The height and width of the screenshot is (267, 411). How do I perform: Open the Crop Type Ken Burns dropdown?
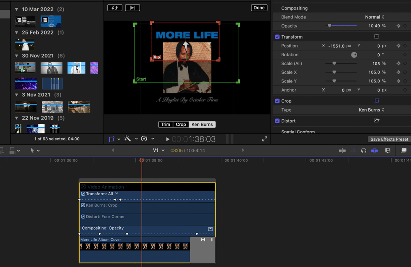[372, 110]
